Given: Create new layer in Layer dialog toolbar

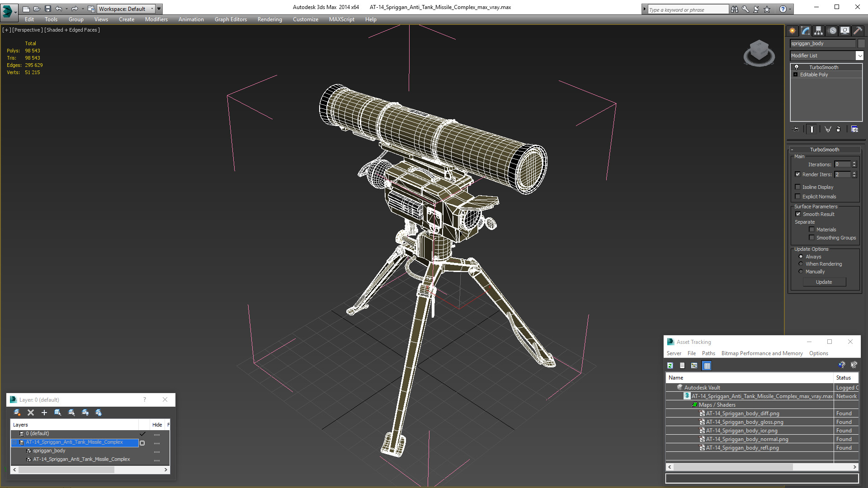Looking at the screenshot, I should click(x=17, y=413).
